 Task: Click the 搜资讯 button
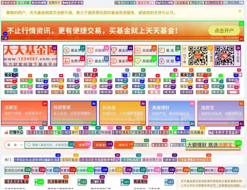124,145
